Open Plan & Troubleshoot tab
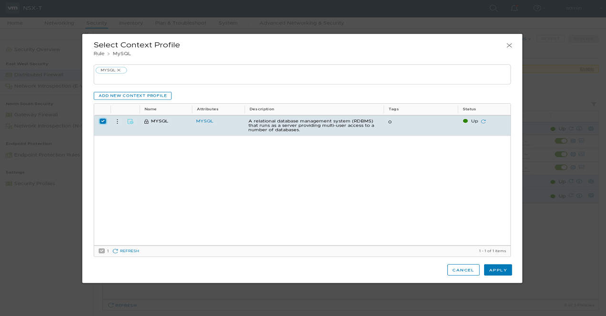The width and height of the screenshot is (606, 316). click(x=181, y=23)
